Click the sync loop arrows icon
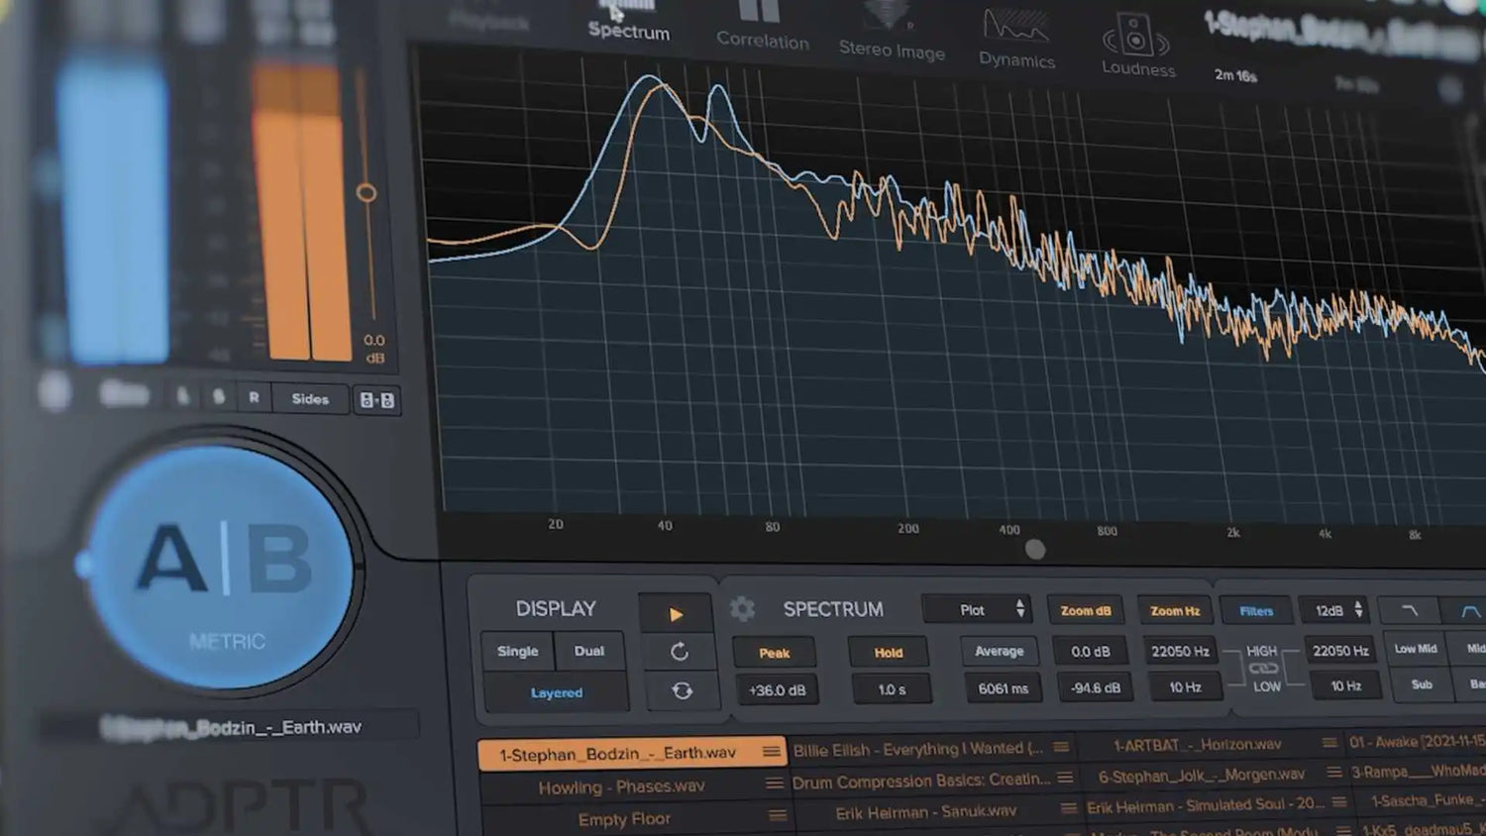This screenshot has width=1486, height=836. [682, 690]
